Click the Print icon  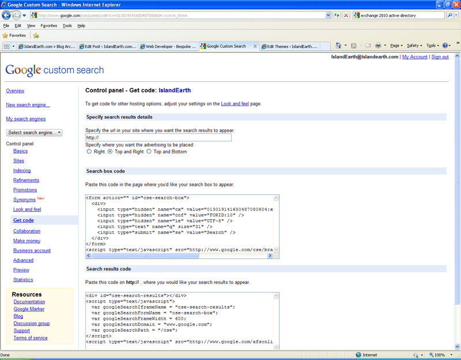[x=378, y=46]
